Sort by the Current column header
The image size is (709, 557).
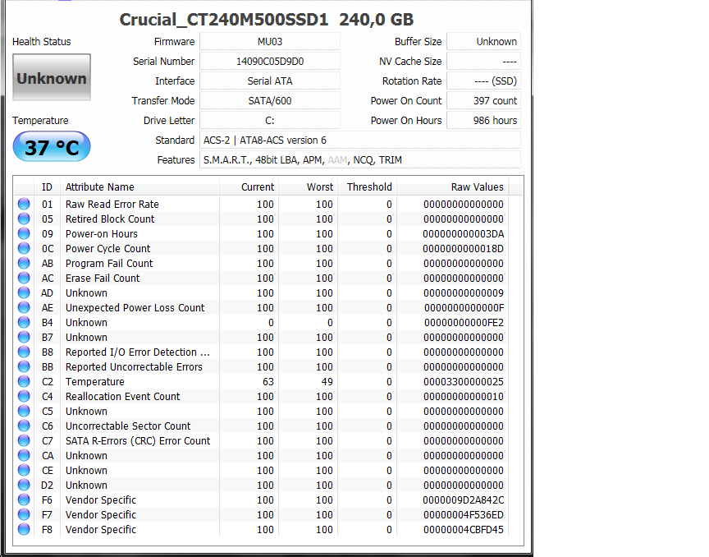point(249,187)
